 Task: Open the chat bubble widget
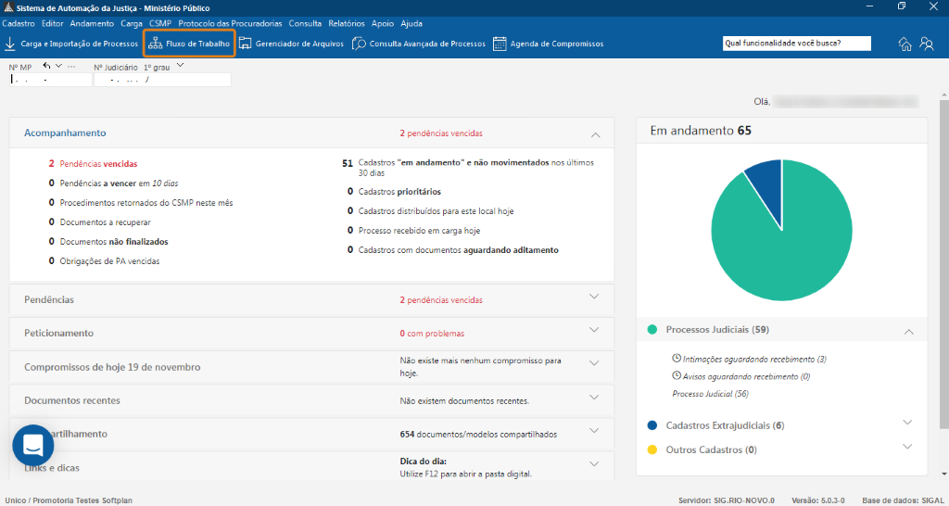(x=33, y=446)
